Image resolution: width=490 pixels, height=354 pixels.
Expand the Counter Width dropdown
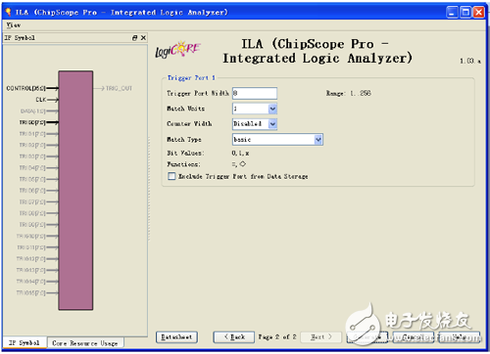click(x=272, y=124)
